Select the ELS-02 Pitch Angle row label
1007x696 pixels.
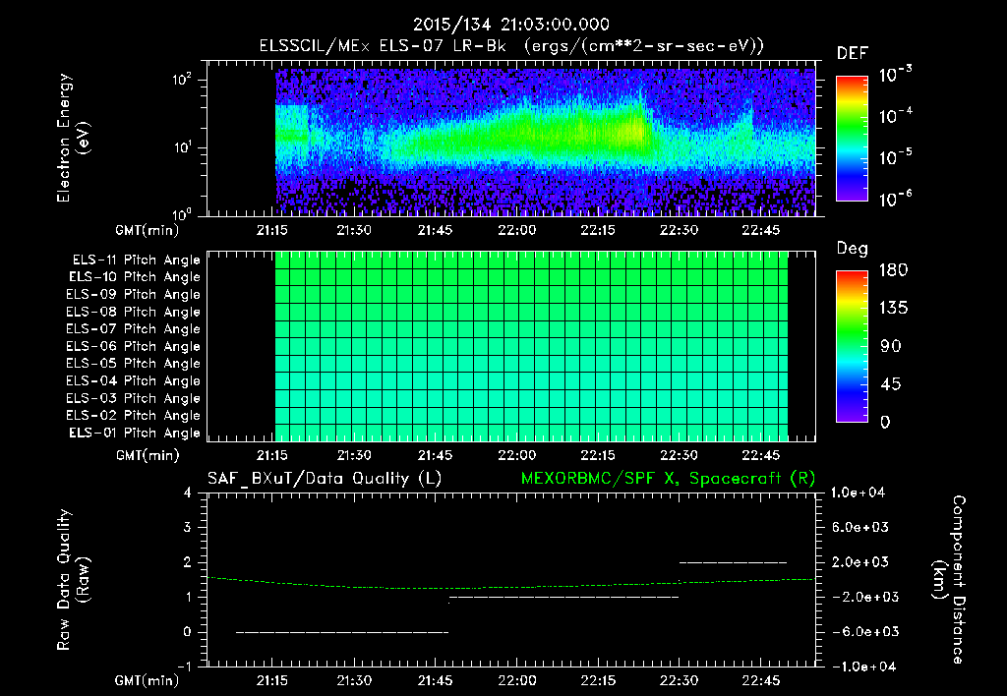pos(133,416)
